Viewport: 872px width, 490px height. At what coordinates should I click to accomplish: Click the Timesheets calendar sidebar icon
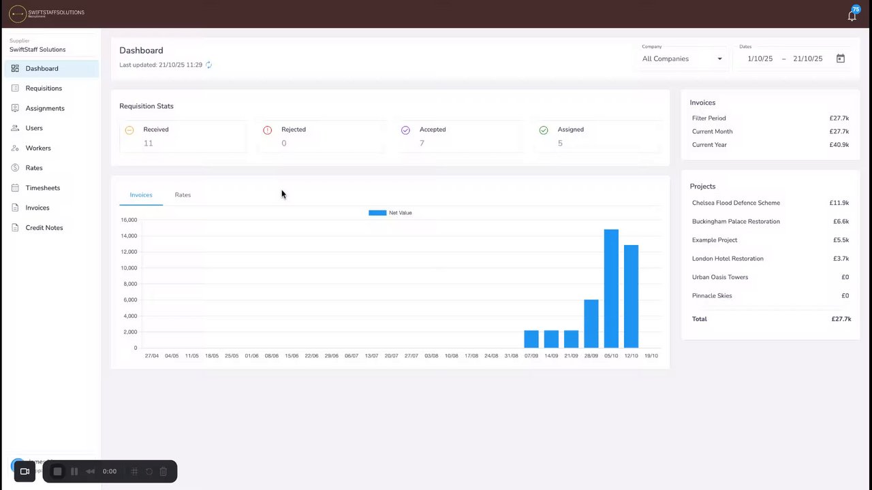click(15, 188)
